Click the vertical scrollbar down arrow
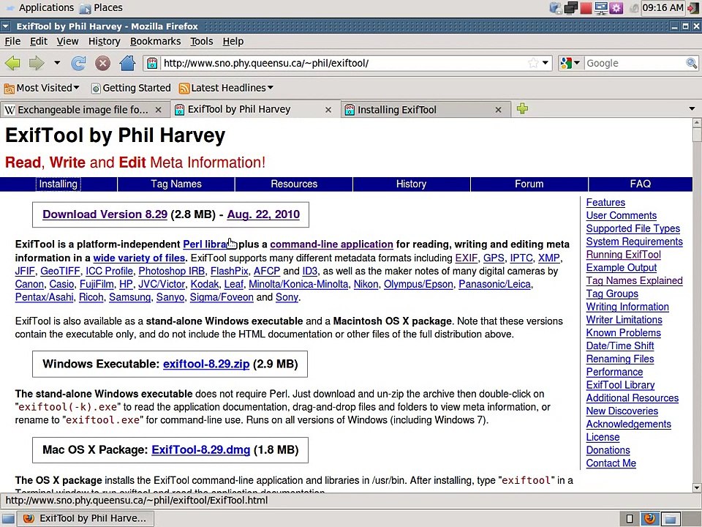This screenshot has height=527, width=702. [697, 487]
